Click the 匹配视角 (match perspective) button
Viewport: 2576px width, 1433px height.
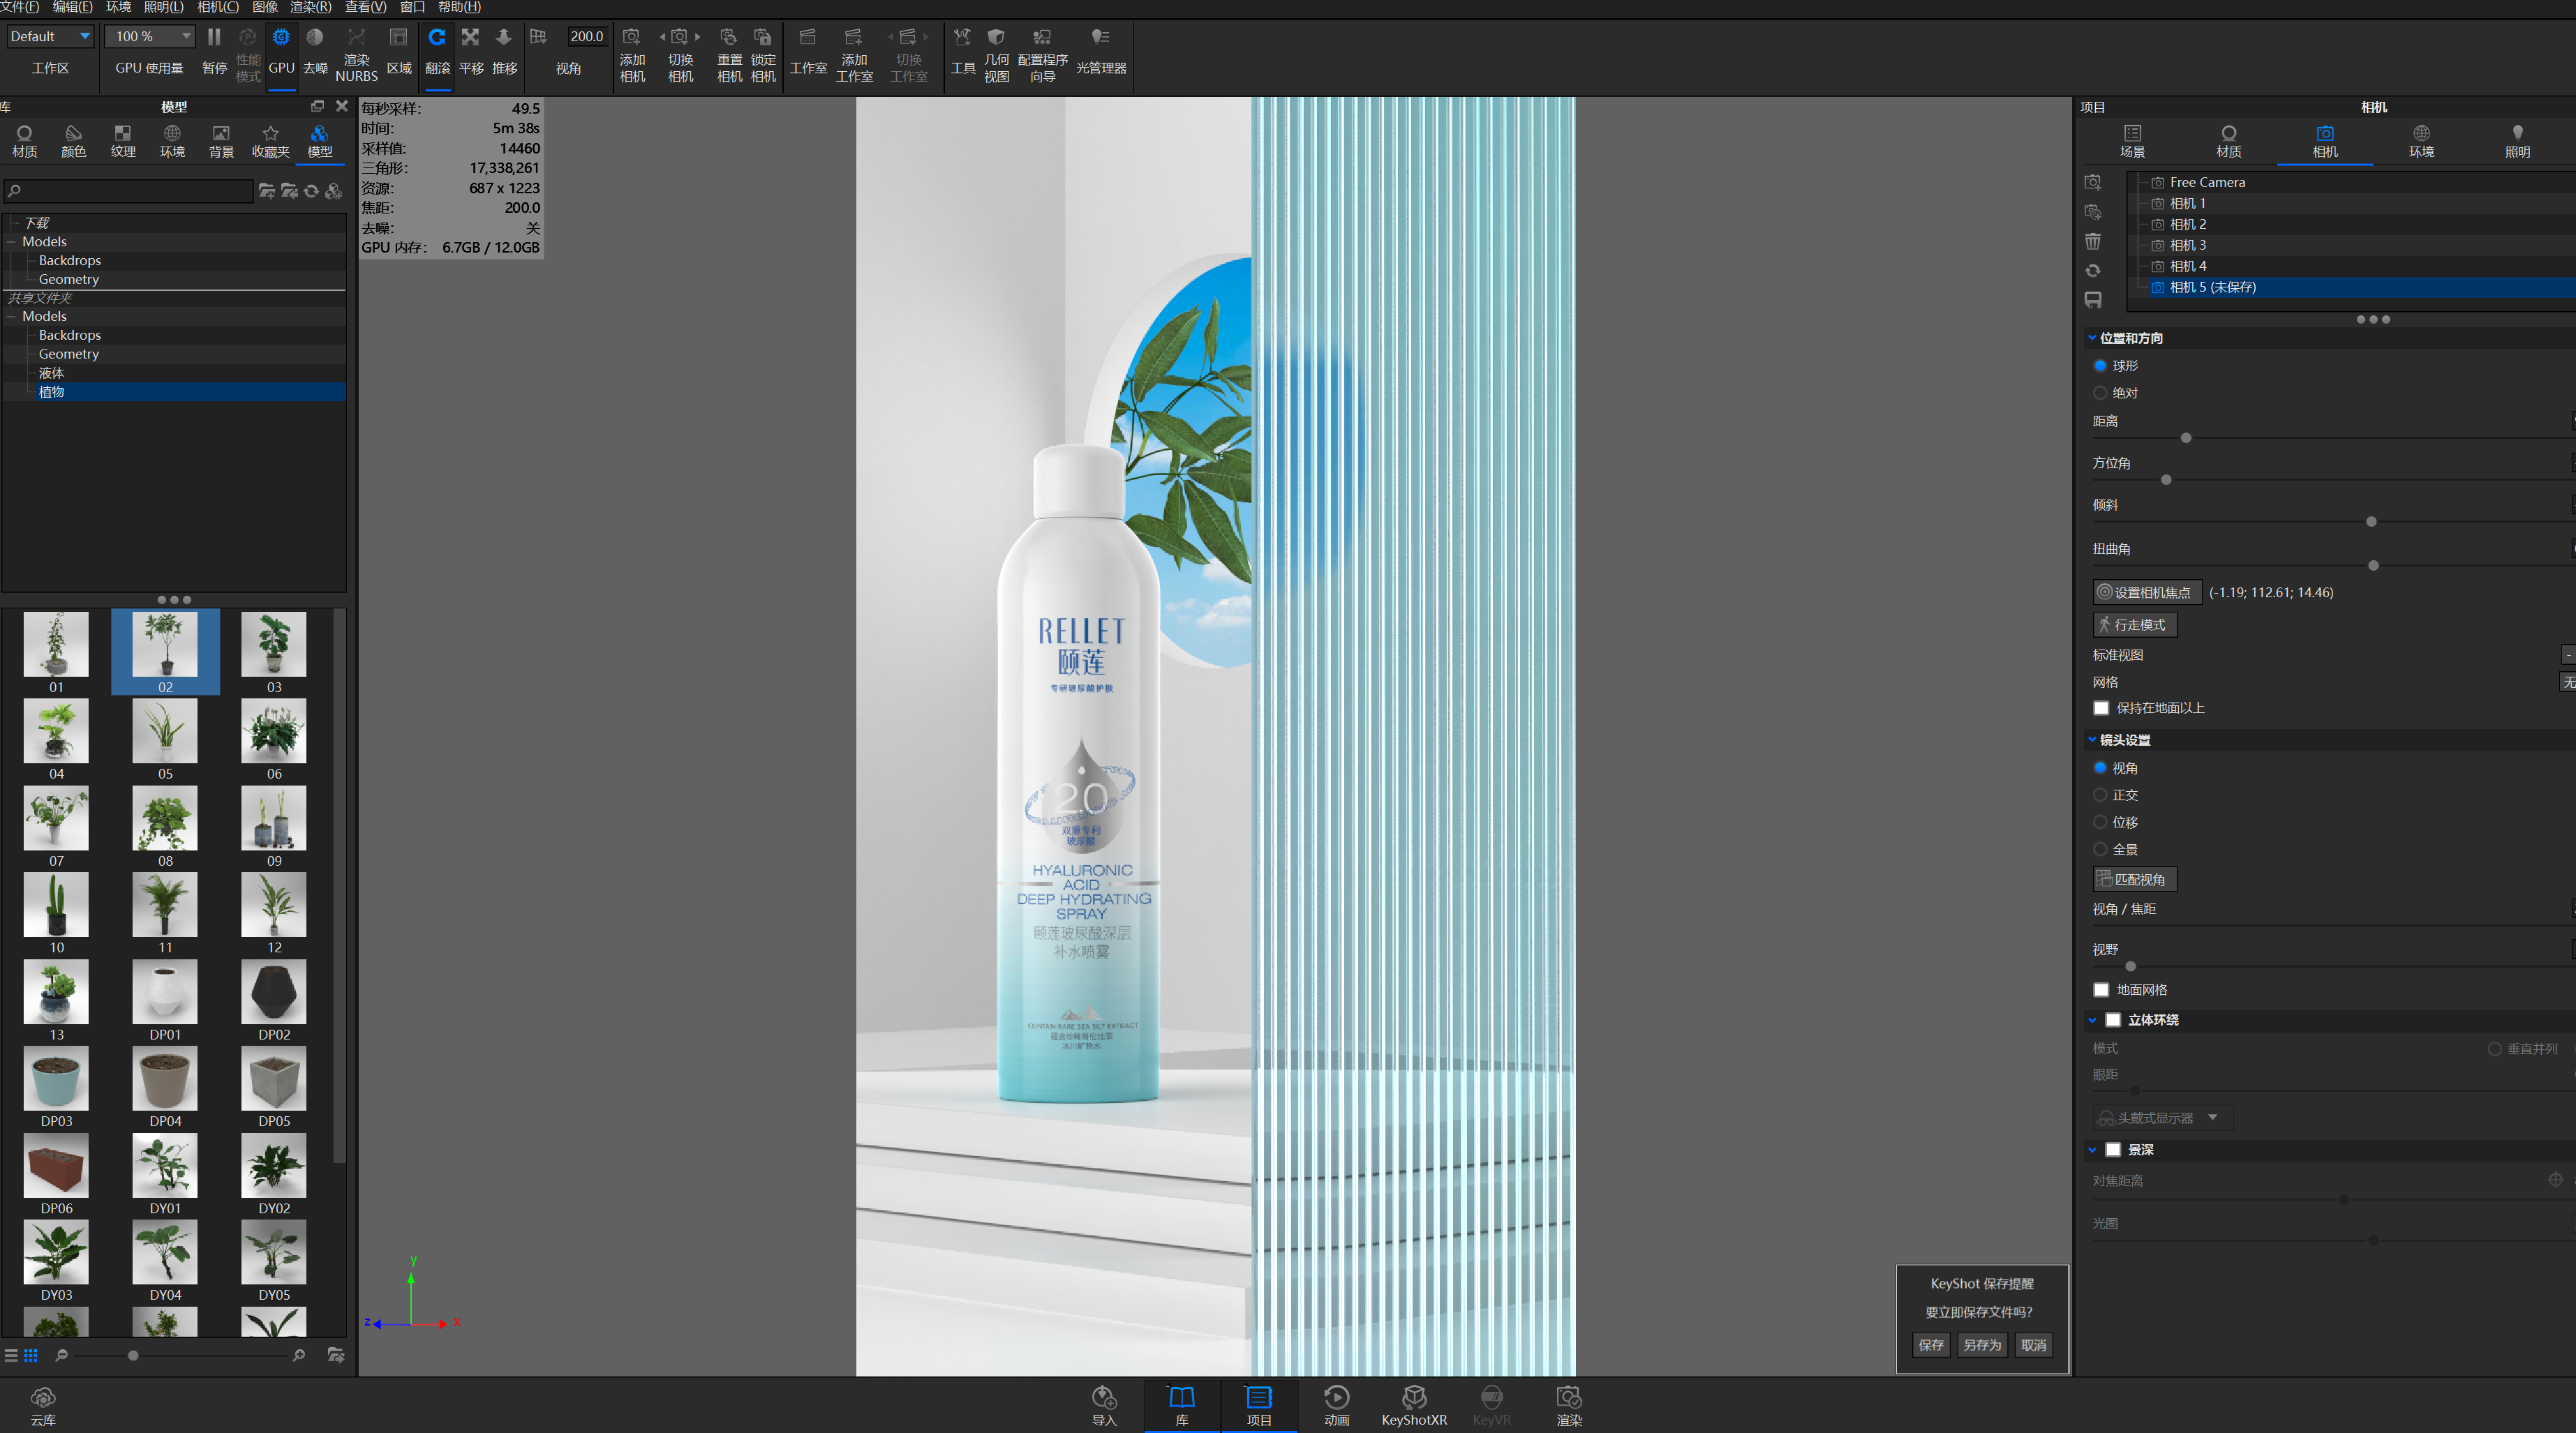pos(2135,878)
